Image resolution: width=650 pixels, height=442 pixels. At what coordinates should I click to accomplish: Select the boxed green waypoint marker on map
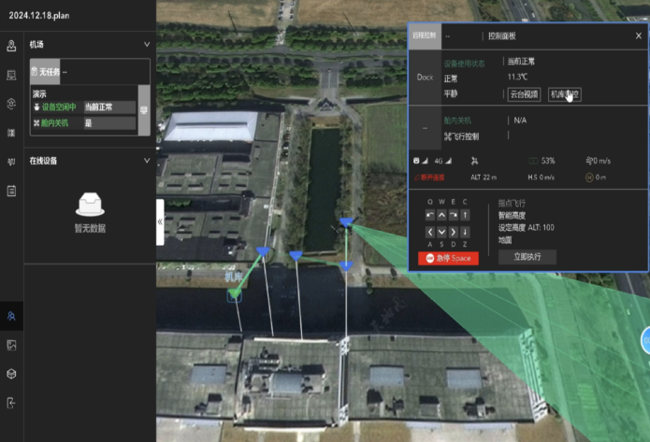[x=234, y=295]
